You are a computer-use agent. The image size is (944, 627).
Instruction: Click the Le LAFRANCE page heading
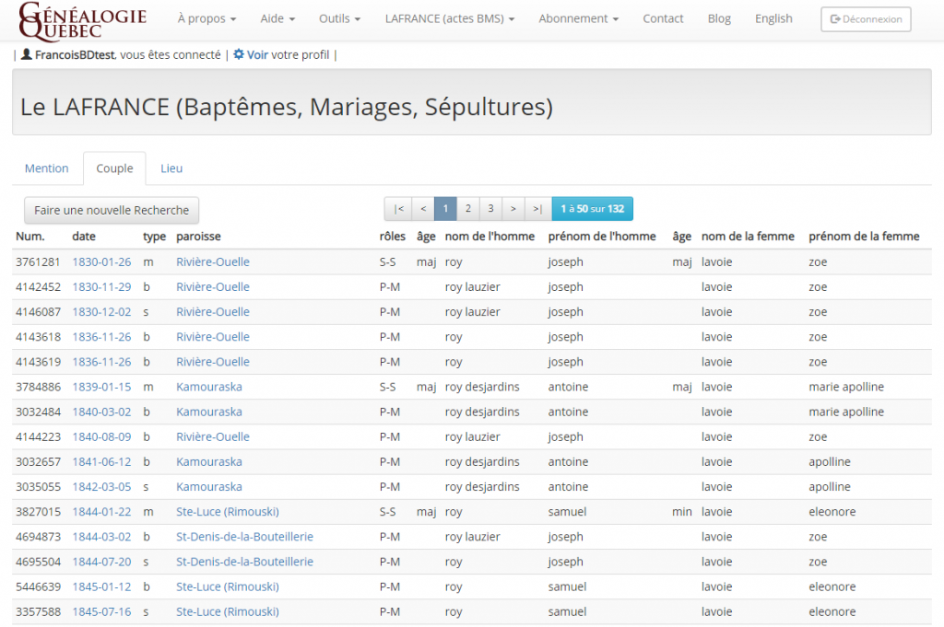tap(287, 107)
